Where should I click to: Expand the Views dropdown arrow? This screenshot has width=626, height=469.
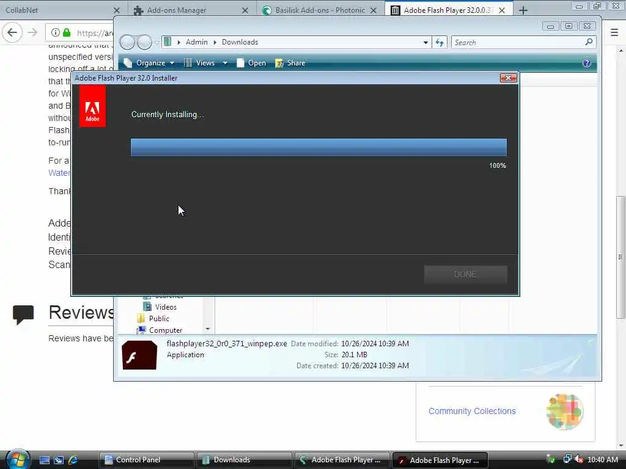click(225, 63)
